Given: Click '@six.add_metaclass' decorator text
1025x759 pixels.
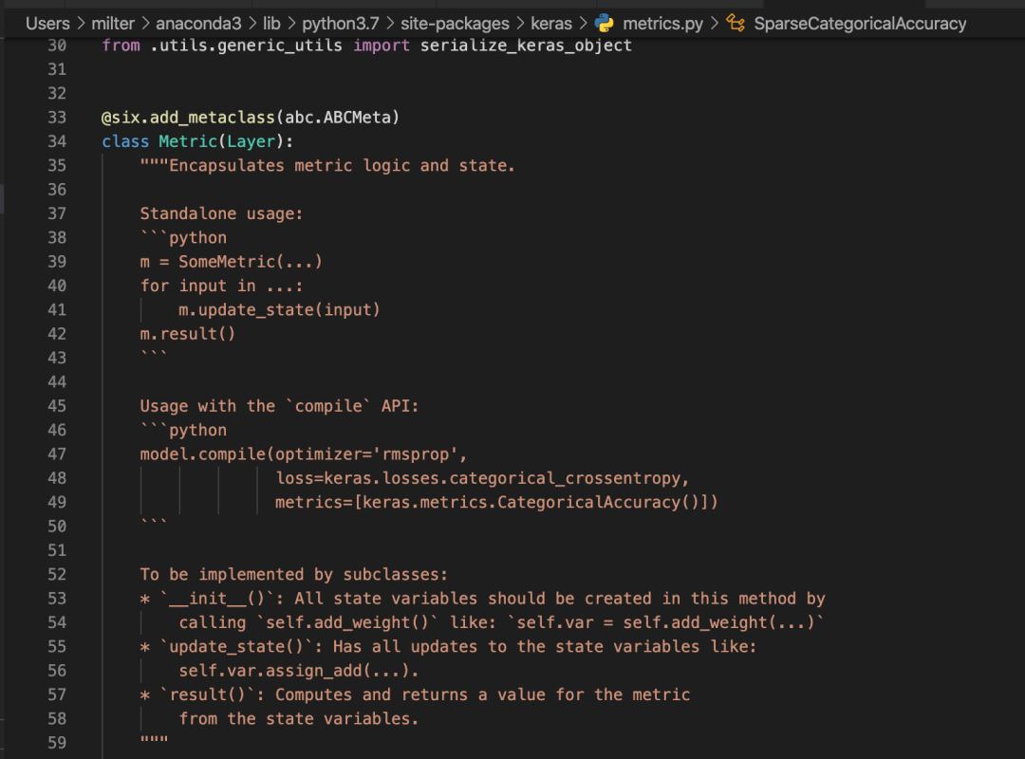Looking at the screenshot, I should [x=188, y=117].
